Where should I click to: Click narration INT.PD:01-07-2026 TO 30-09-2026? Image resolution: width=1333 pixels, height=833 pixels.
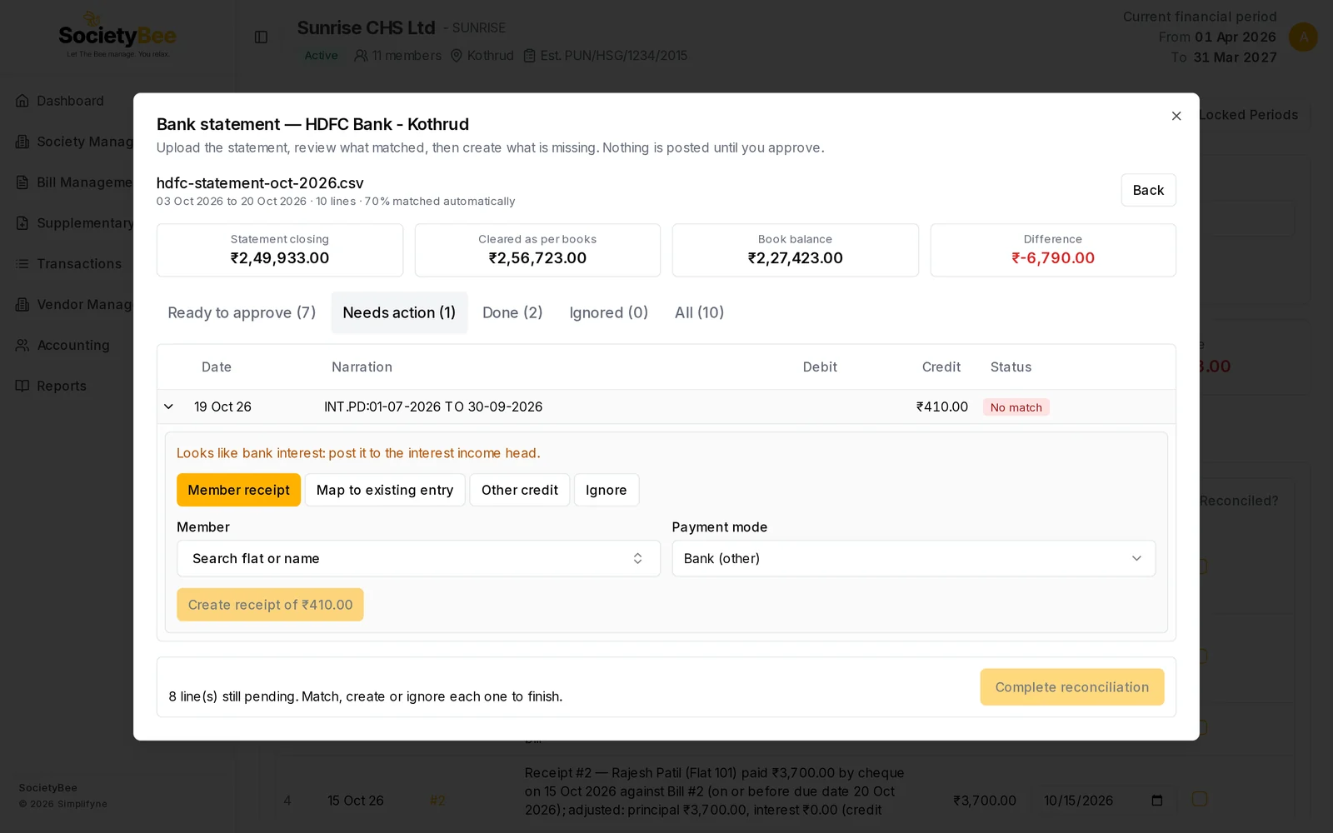[x=433, y=407]
